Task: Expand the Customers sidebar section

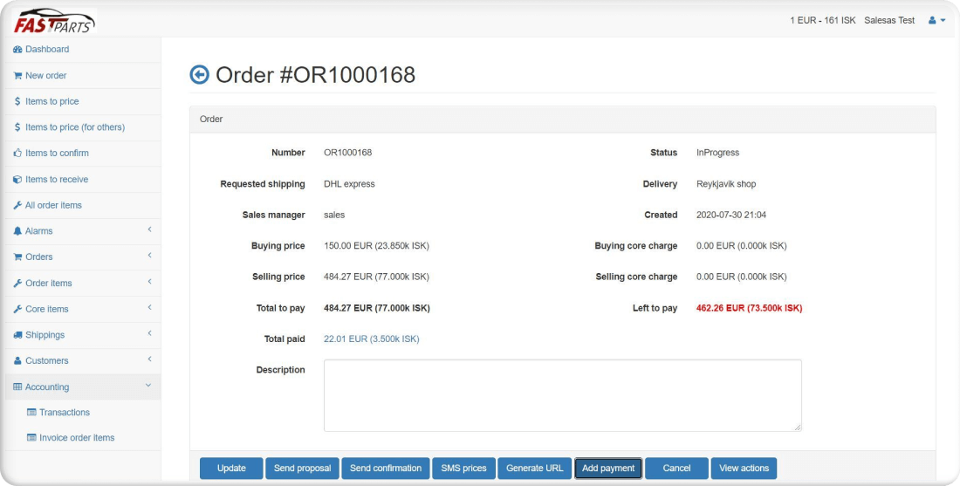Action: point(80,360)
